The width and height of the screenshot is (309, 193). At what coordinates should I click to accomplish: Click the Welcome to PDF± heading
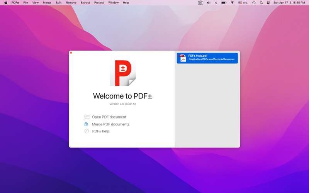pyautogui.click(x=122, y=96)
